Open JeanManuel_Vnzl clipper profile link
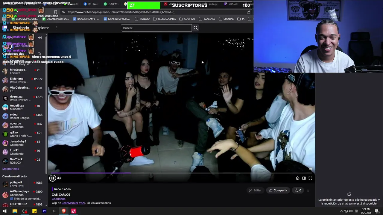 (73, 203)
